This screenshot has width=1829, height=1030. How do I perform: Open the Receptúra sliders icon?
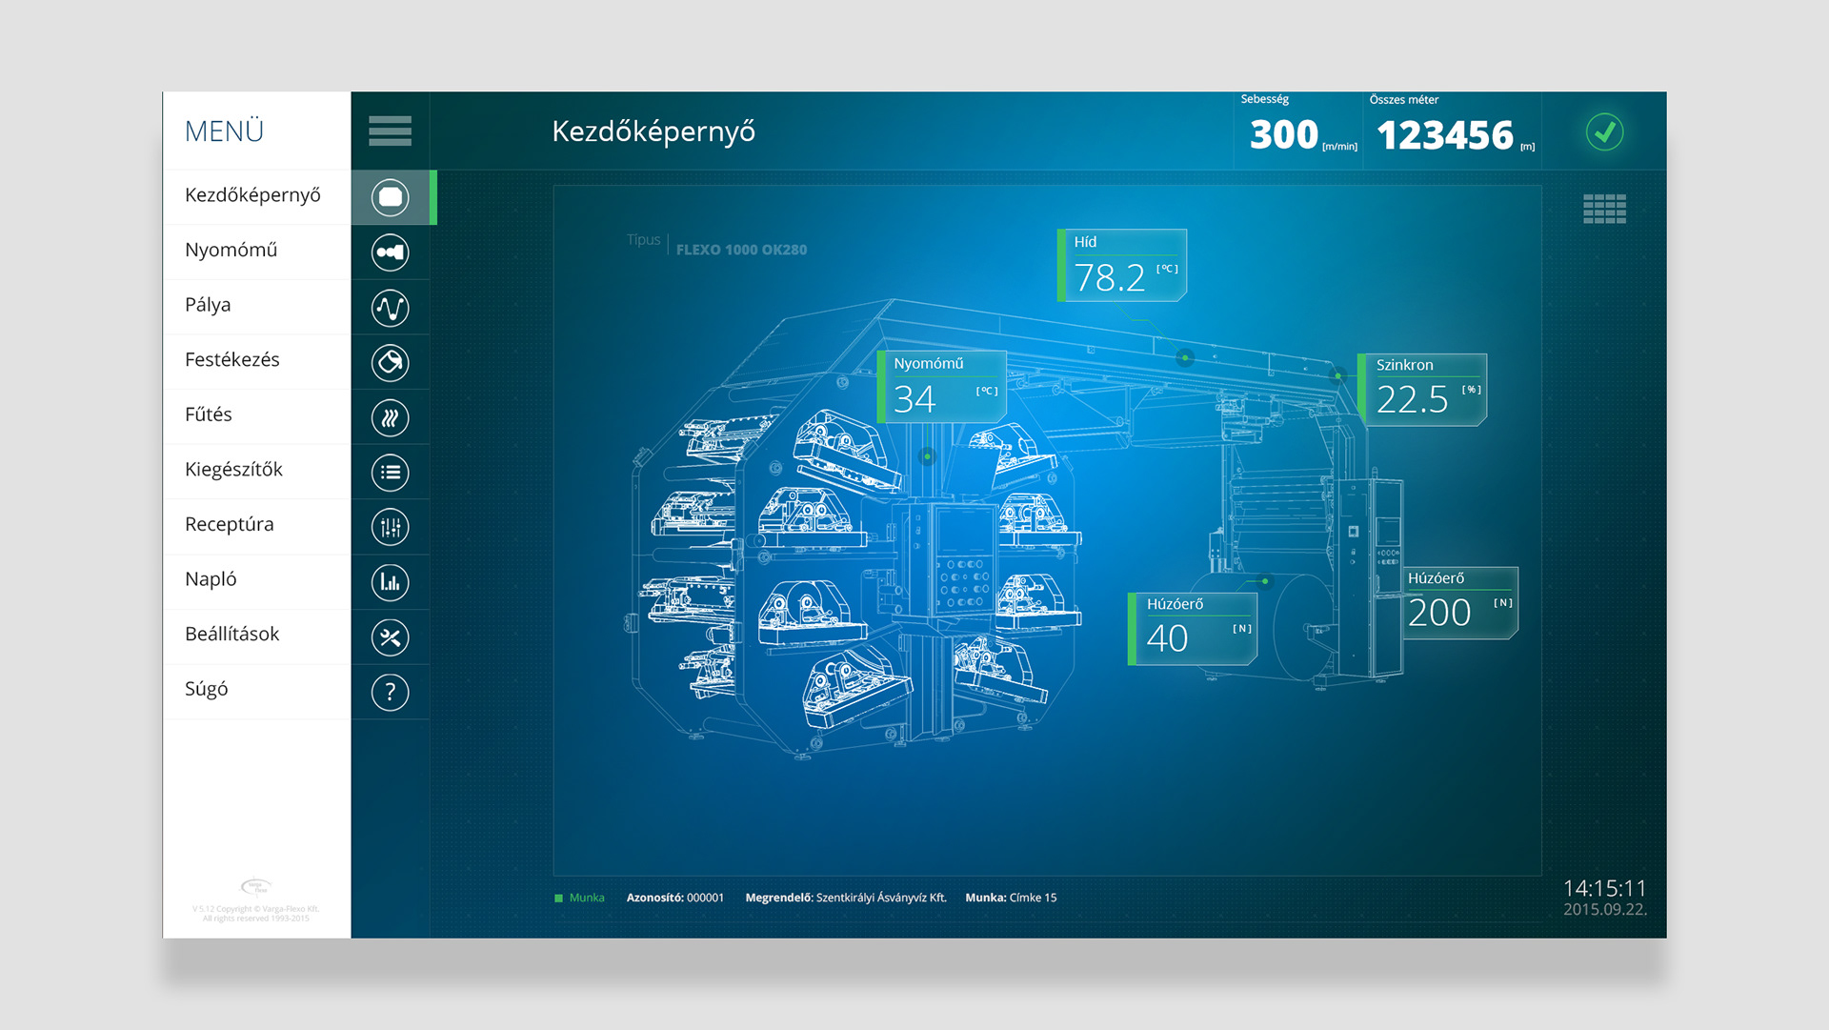[x=390, y=527]
